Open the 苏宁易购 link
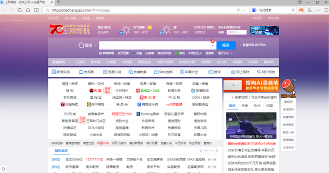 point(96,104)
